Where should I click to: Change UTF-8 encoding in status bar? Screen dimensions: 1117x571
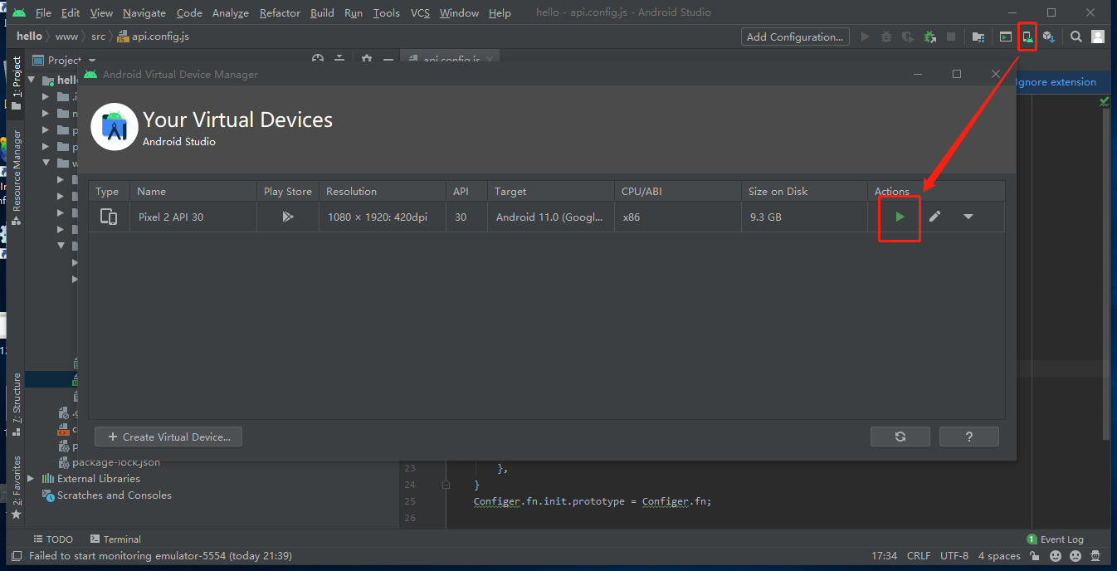pos(954,556)
